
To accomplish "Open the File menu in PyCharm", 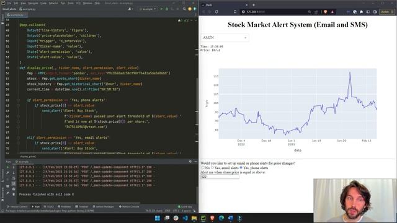I will (x=9, y=3).
